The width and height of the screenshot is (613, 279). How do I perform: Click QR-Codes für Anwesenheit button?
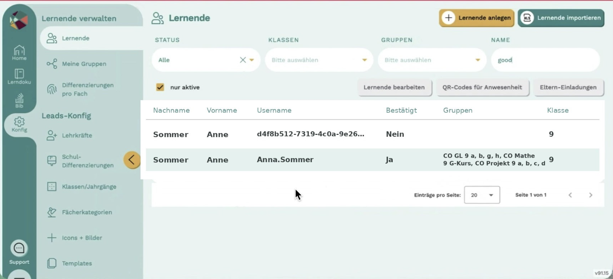tap(482, 87)
